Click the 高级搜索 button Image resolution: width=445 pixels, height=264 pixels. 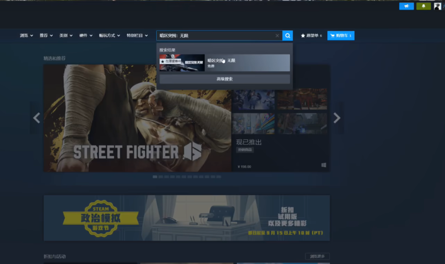(225, 79)
